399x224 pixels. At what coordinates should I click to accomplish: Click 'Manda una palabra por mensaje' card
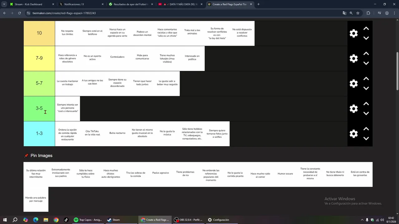point(36,199)
